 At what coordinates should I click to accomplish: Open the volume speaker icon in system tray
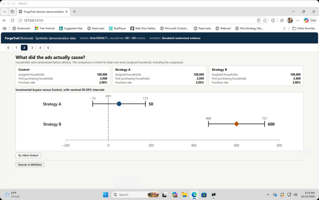tap(295, 195)
